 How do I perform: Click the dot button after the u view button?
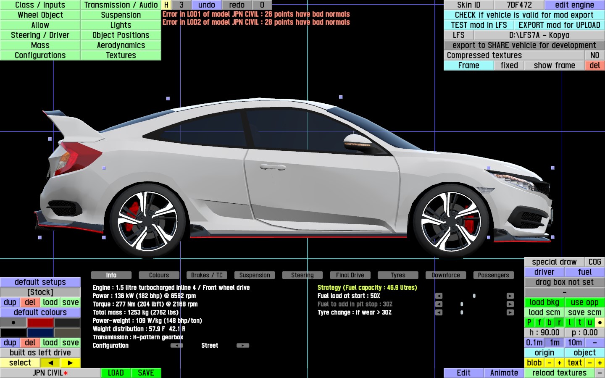pyautogui.click(x=600, y=323)
